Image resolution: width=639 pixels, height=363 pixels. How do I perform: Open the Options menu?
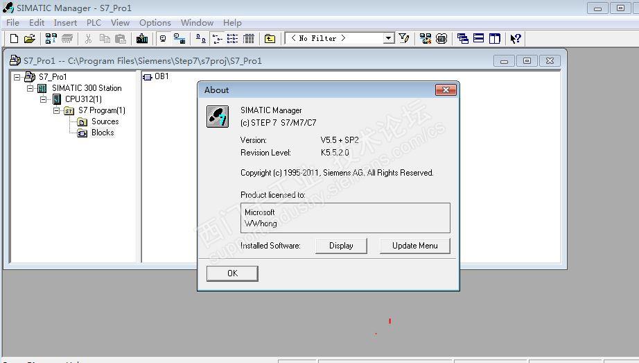155,23
